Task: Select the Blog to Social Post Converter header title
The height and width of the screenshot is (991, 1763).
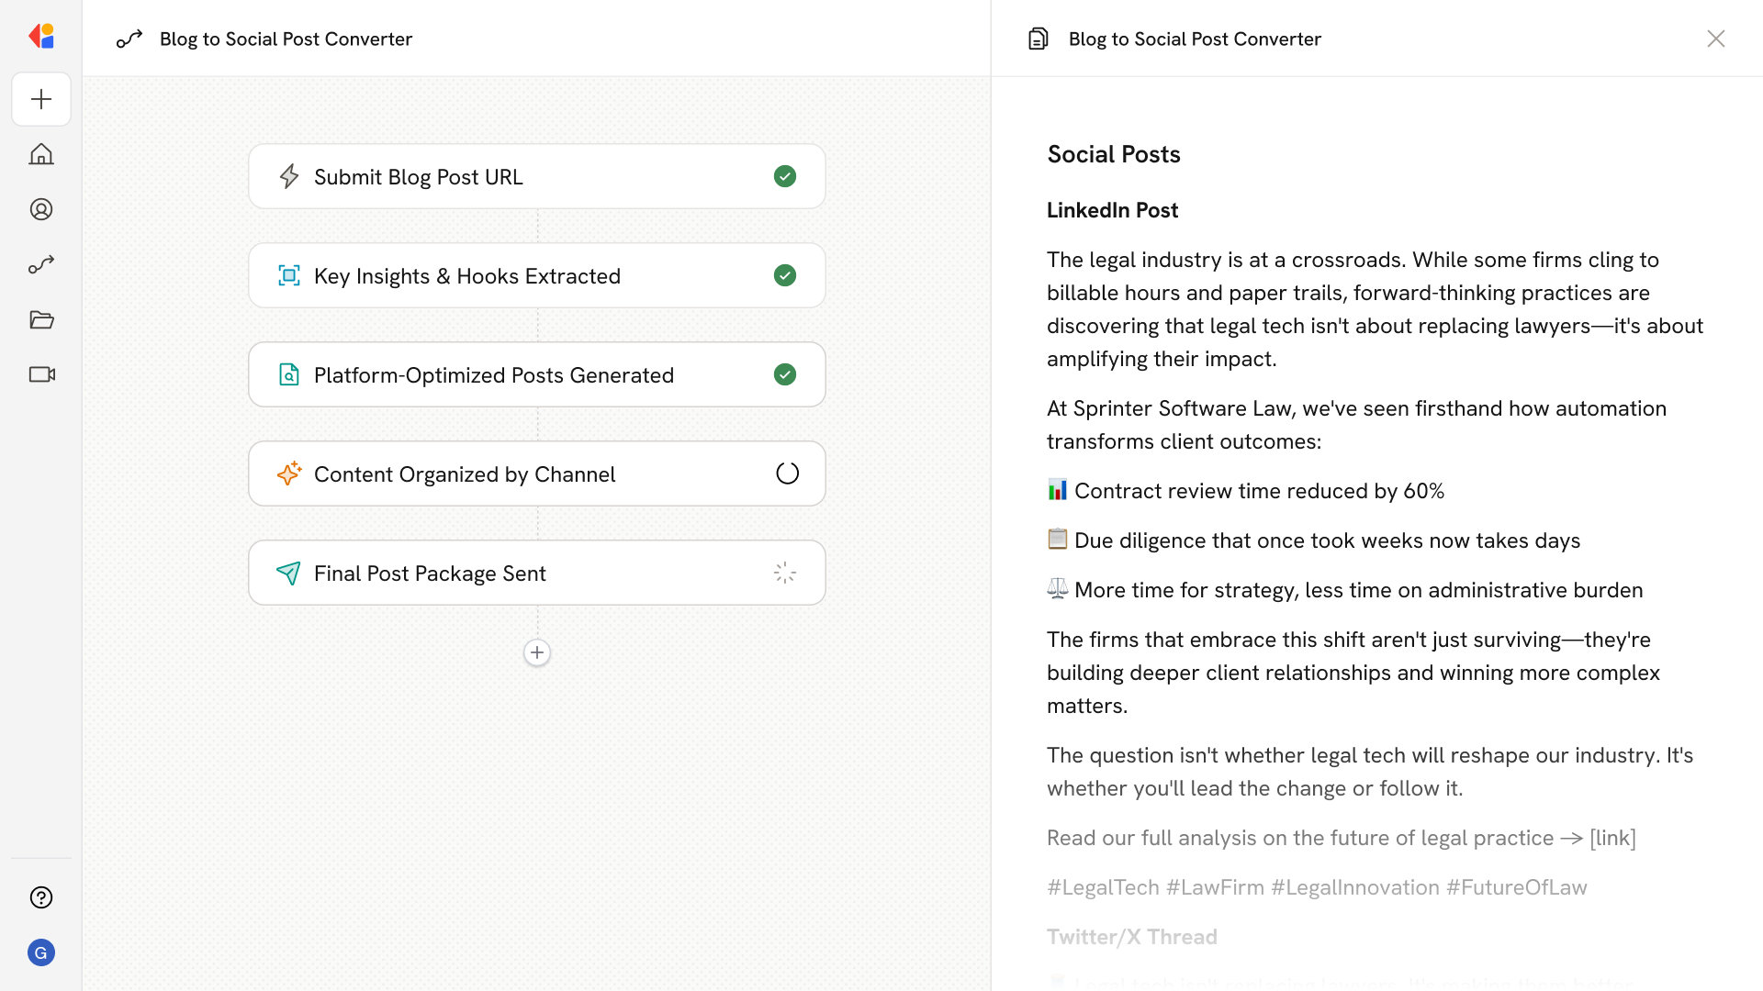Action: 286,39
